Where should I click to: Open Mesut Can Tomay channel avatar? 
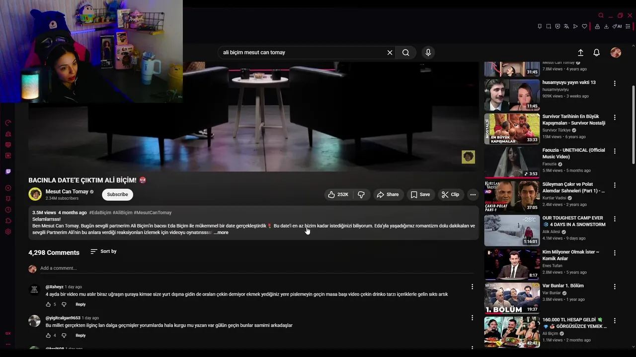tap(35, 194)
